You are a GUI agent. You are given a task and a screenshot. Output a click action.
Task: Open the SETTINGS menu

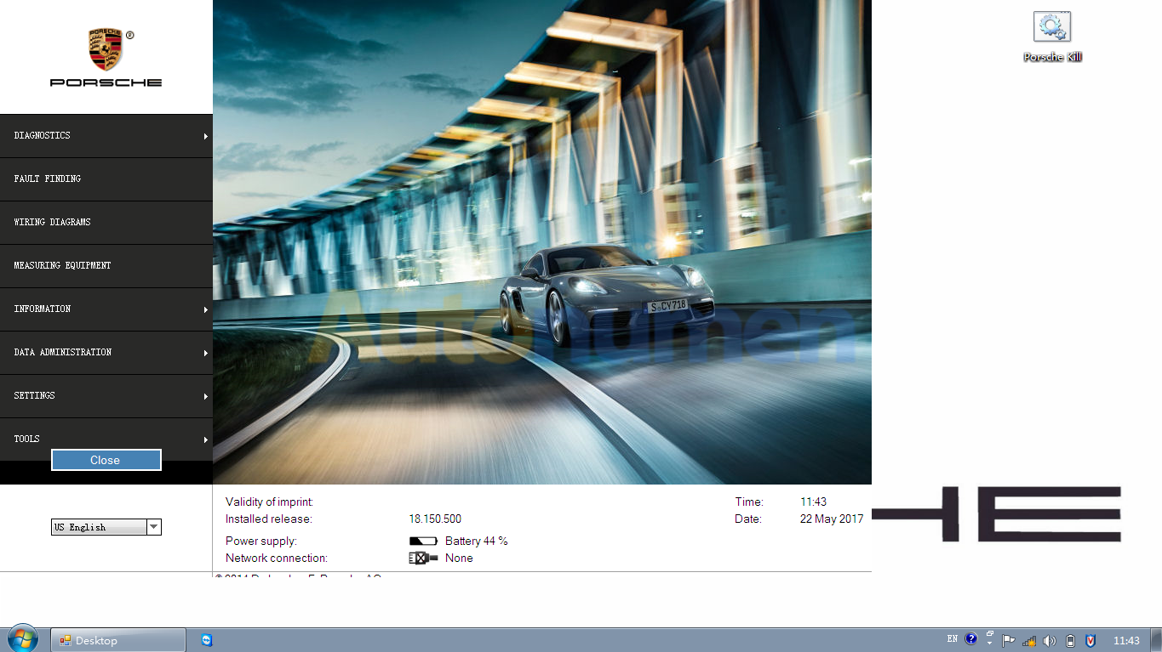pyautogui.click(x=106, y=396)
